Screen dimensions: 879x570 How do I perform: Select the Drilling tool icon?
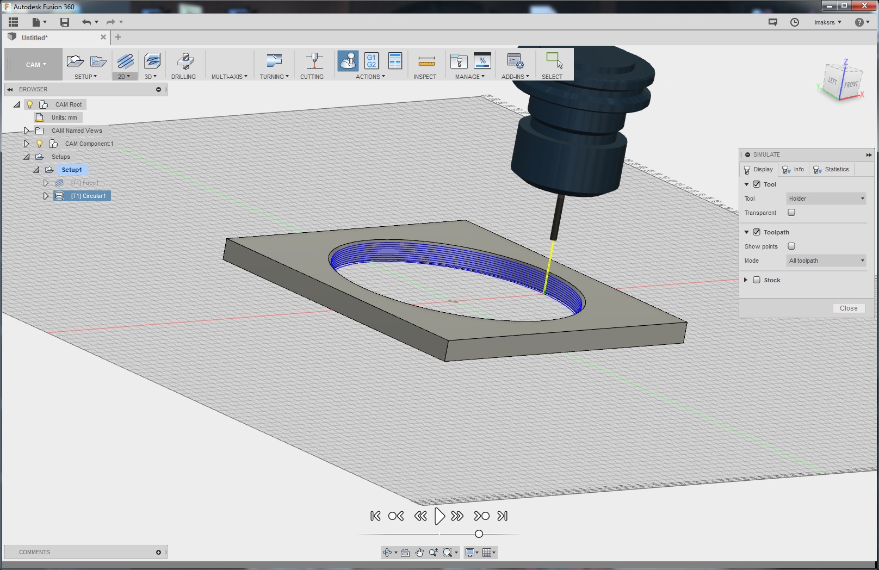pos(185,61)
